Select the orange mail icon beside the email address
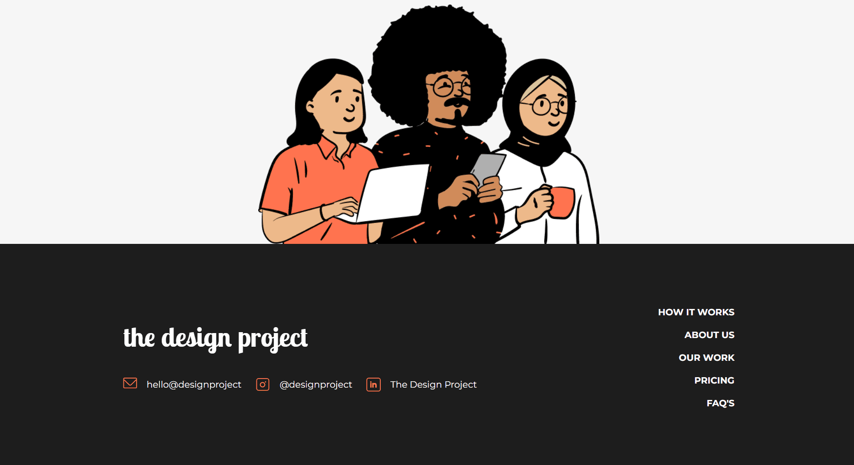Screen dimensions: 854x465 click(130, 384)
